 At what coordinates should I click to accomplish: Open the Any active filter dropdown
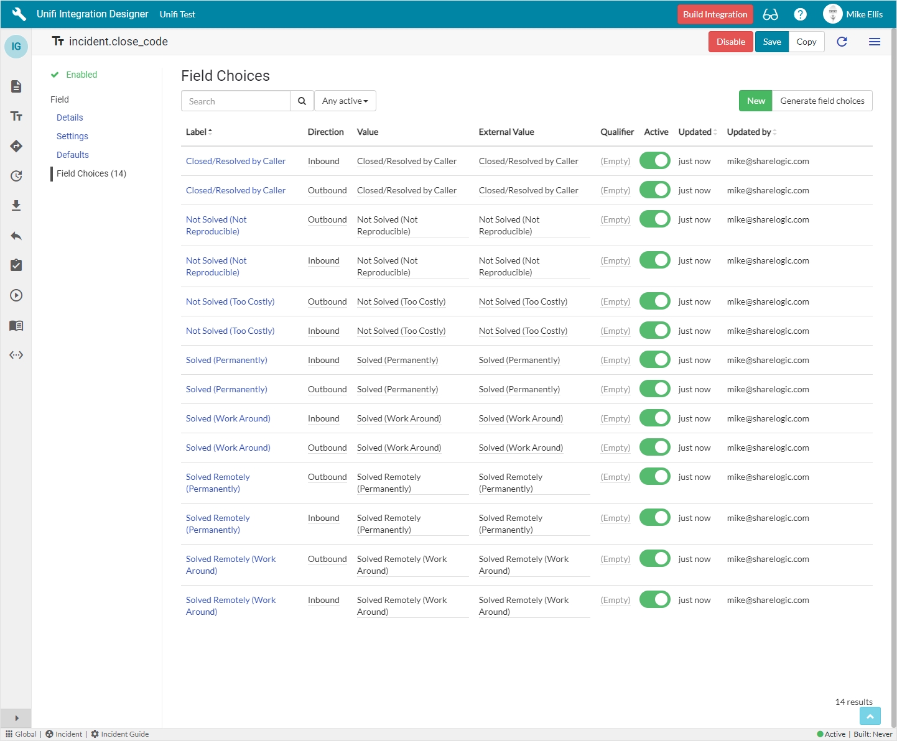345,101
